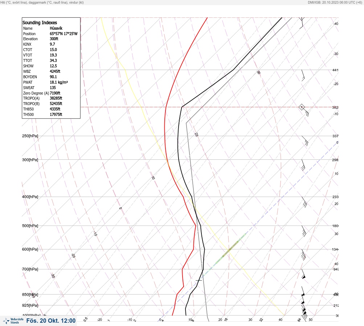Click the Elevation value 300ft
Viewport: 364px width, 326px height.
tap(54, 39)
